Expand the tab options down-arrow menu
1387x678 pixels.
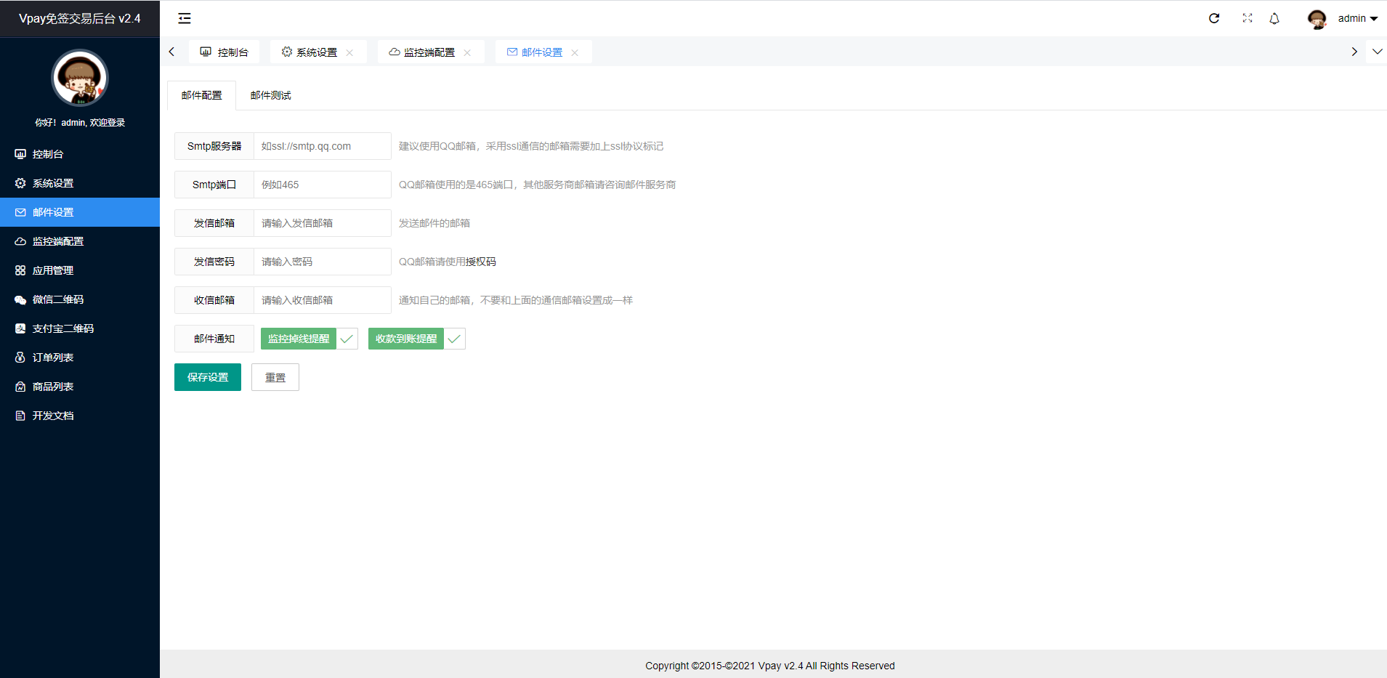[1377, 52]
